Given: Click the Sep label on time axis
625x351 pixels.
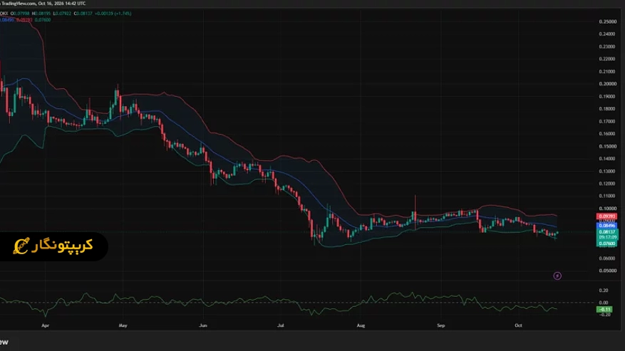Looking at the screenshot, I should [x=440, y=325].
